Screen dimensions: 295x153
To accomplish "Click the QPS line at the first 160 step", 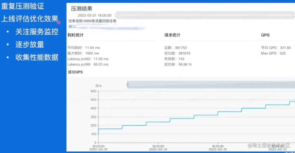I will click(110, 129).
